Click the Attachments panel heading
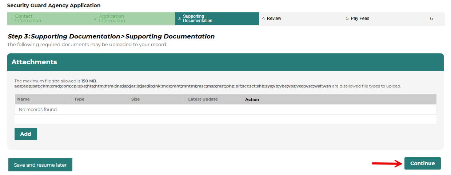Image resolution: width=451 pixels, height=175 pixels. 34,62
